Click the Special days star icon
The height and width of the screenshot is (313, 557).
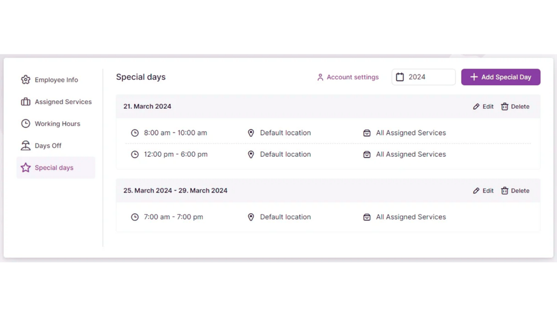coord(25,168)
